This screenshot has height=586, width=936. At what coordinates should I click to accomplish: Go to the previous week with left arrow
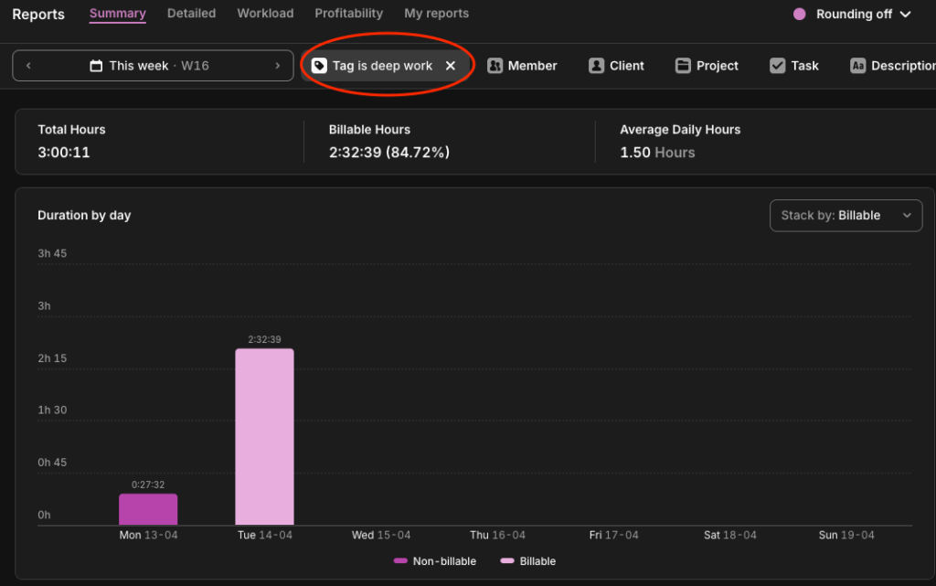point(28,66)
